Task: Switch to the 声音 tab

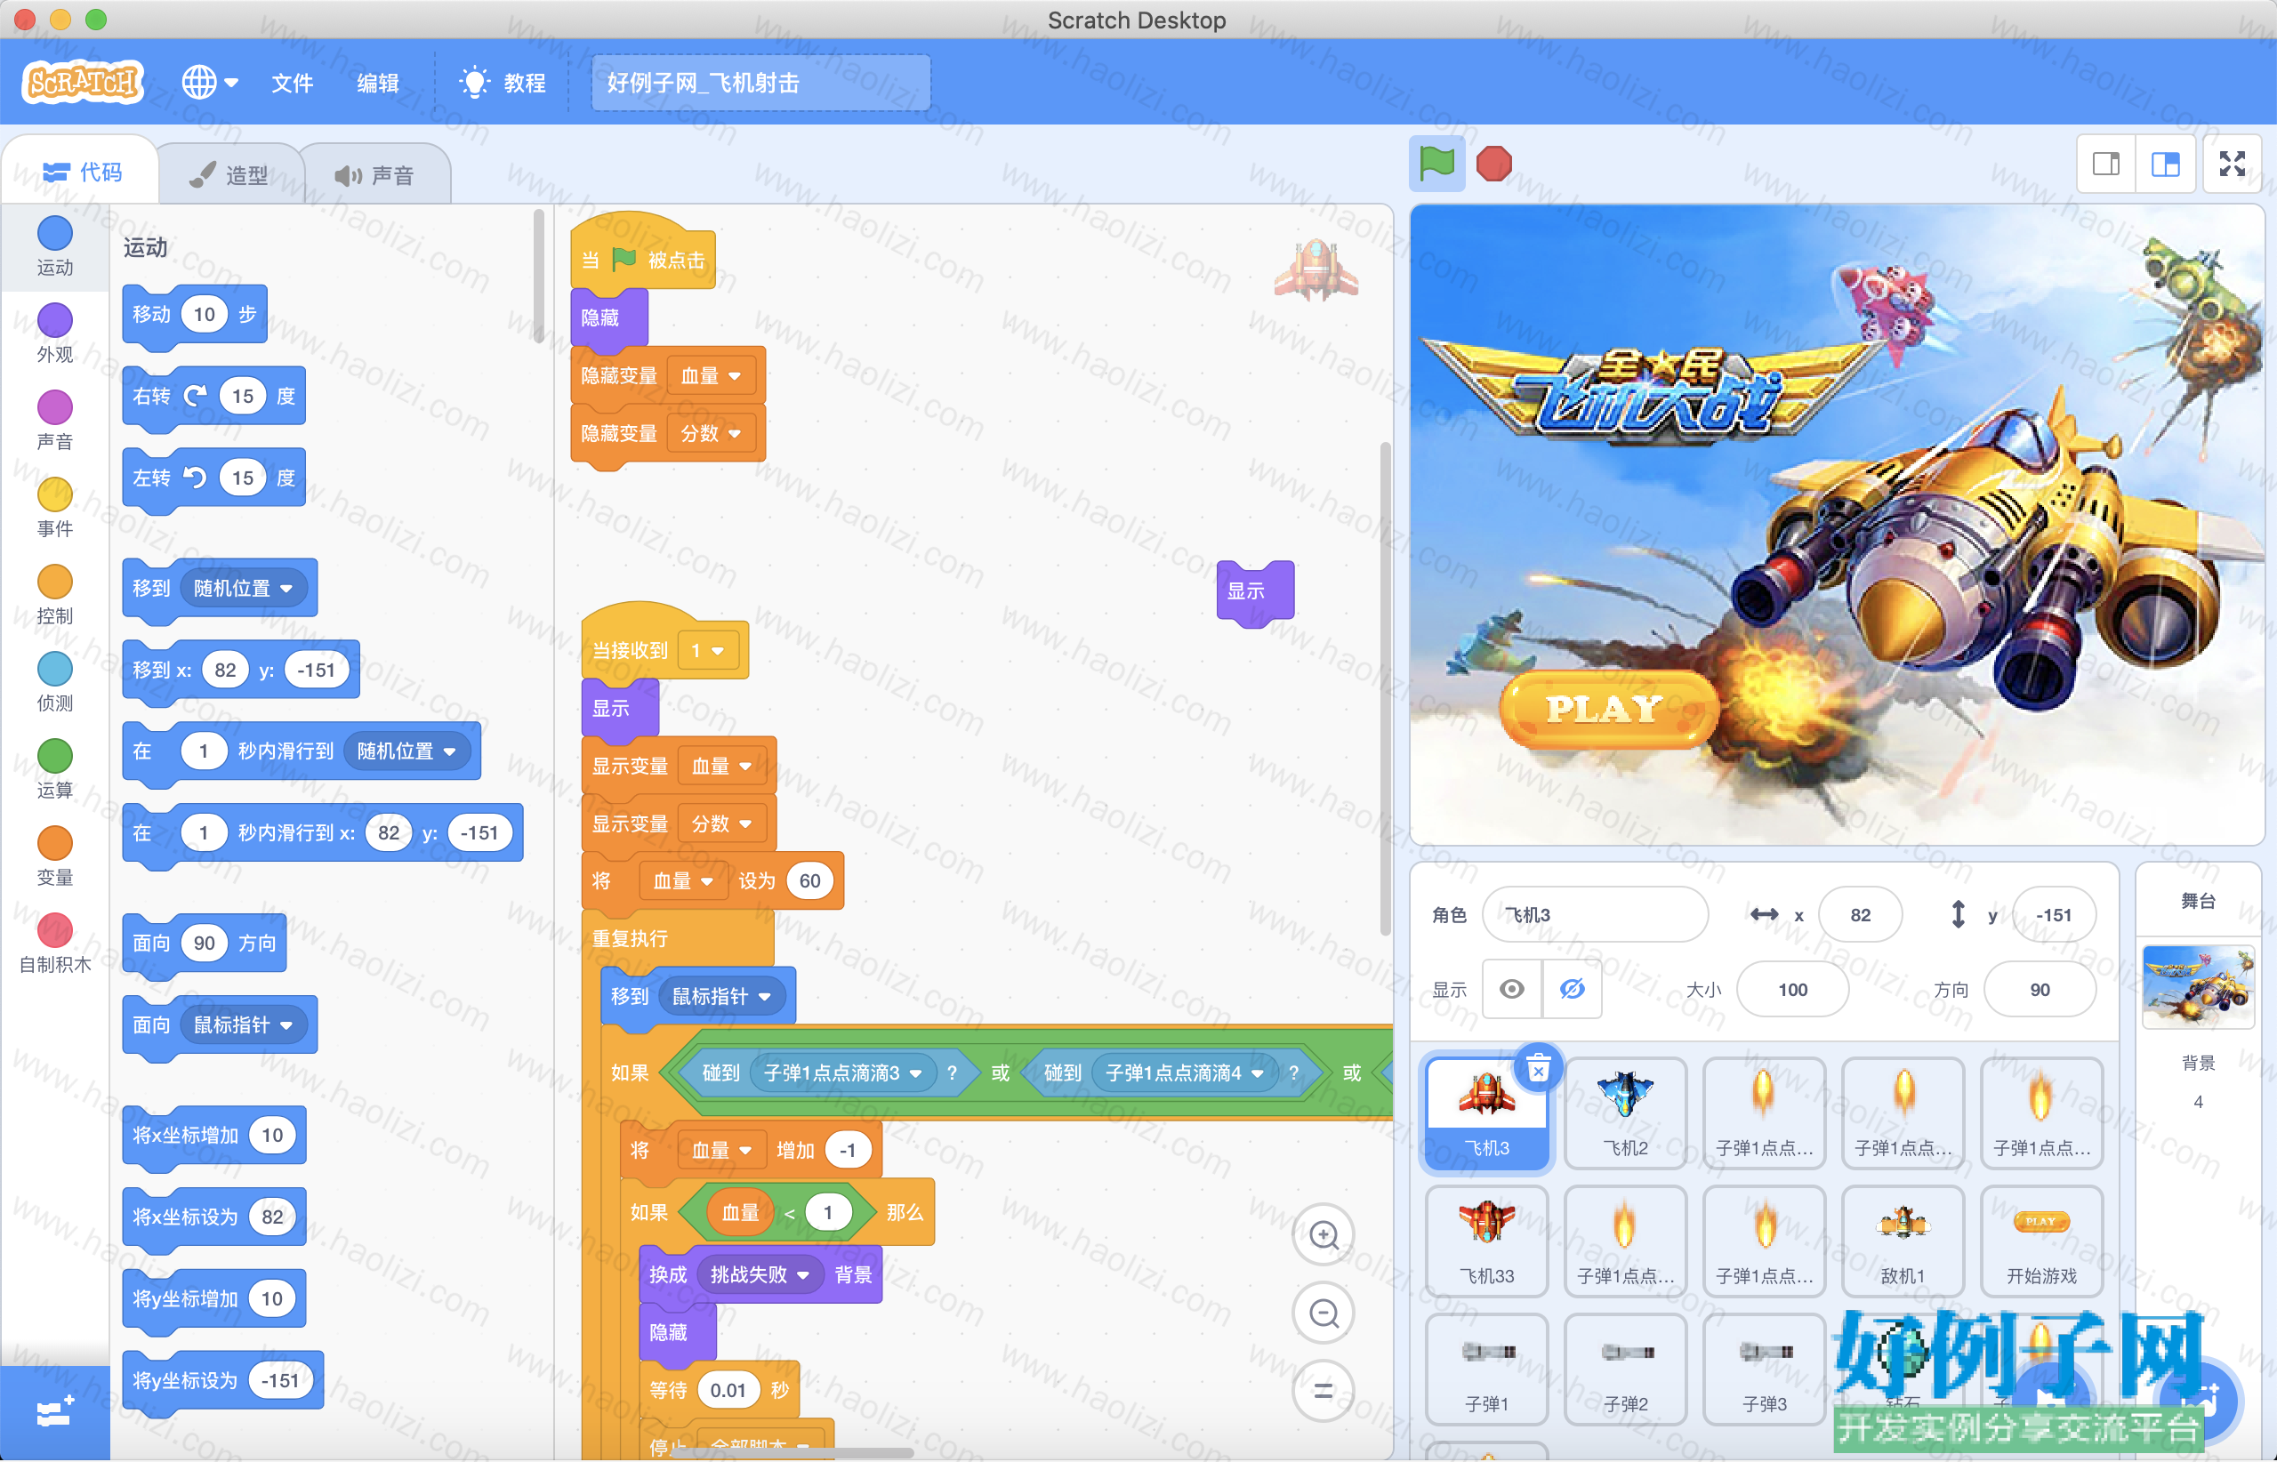Action: point(375,174)
